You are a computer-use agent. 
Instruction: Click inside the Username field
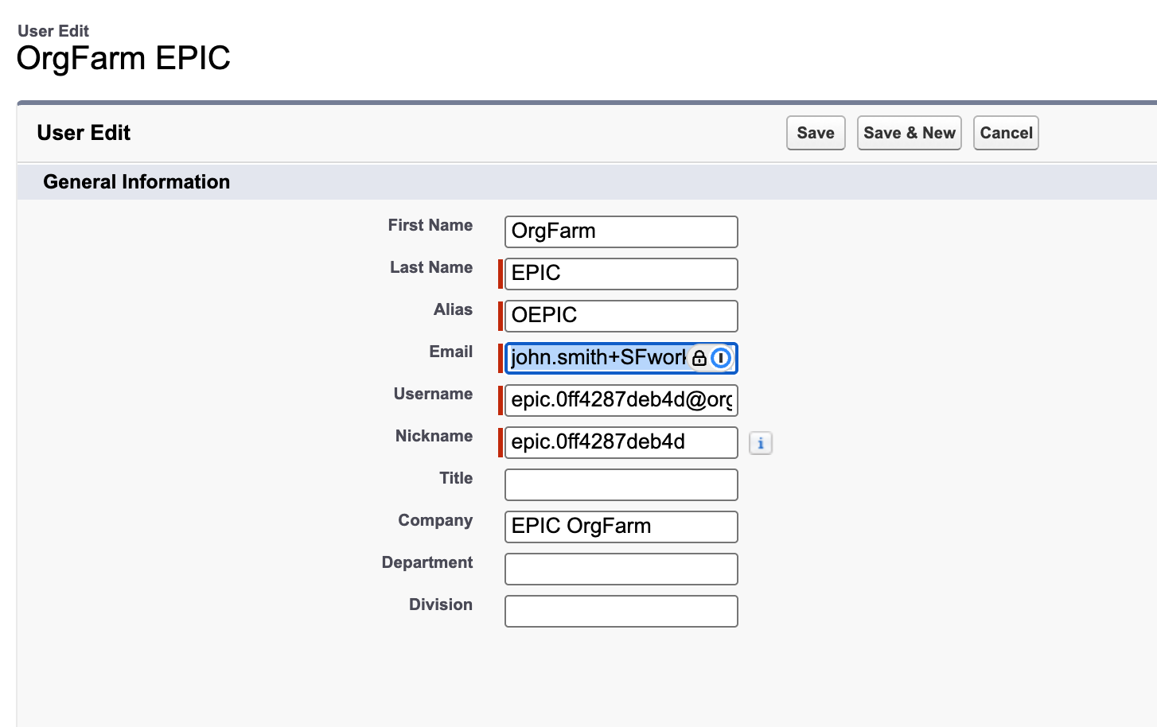pos(621,400)
